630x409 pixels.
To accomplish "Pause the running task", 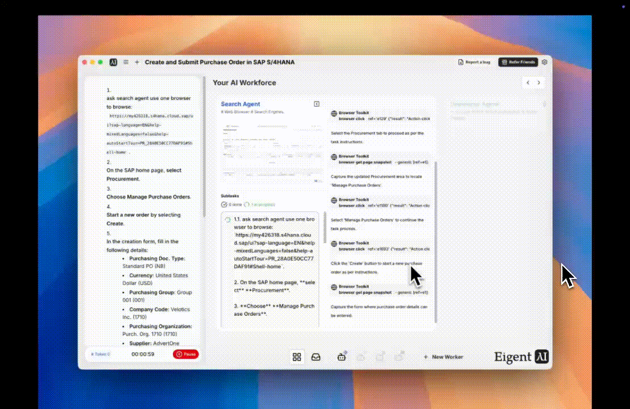I will pyautogui.click(x=185, y=354).
